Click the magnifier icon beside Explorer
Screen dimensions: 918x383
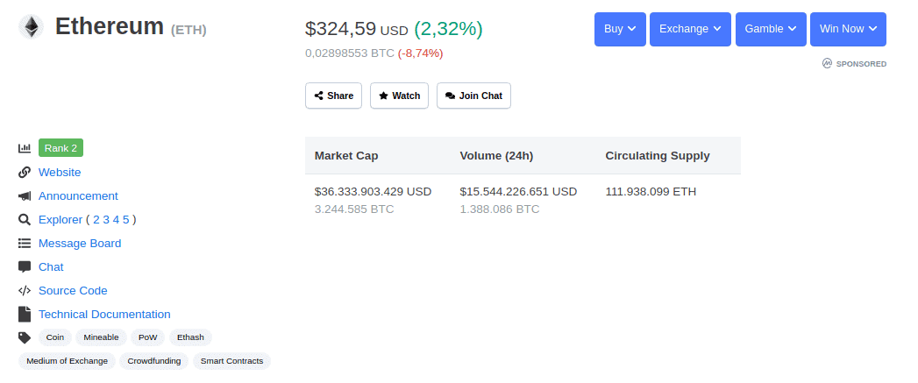[x=25, y=220]
